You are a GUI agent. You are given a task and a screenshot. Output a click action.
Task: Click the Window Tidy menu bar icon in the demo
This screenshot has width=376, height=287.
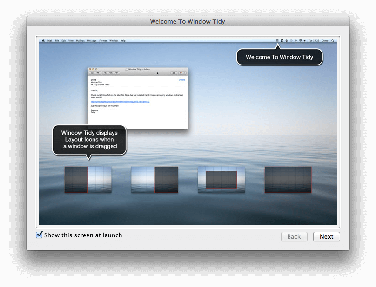[277, 41]
